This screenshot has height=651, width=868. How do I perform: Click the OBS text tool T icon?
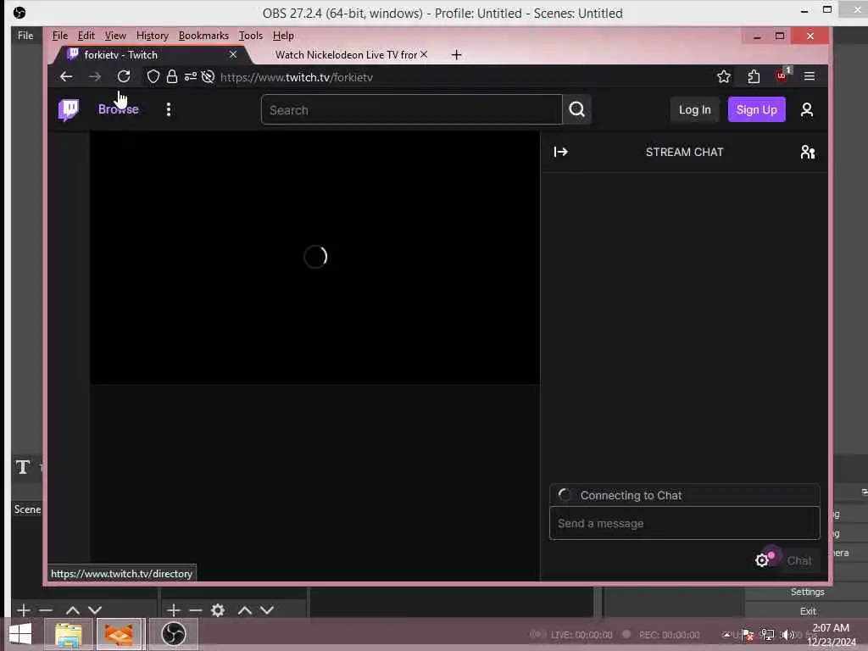click(23, 467)
